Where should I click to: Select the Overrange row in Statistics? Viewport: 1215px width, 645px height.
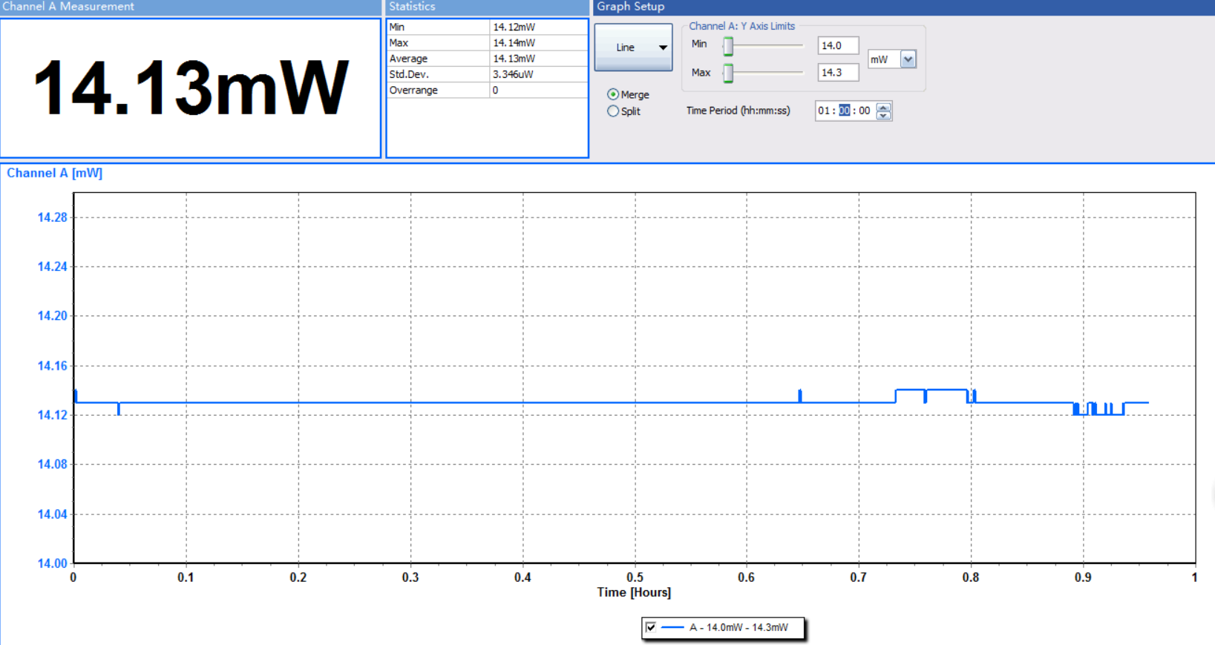[487, 90]
